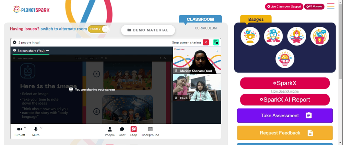Screen dimensions: 343x145
Task: Open Live Classroom Support
Action: (x=284, y=7)
